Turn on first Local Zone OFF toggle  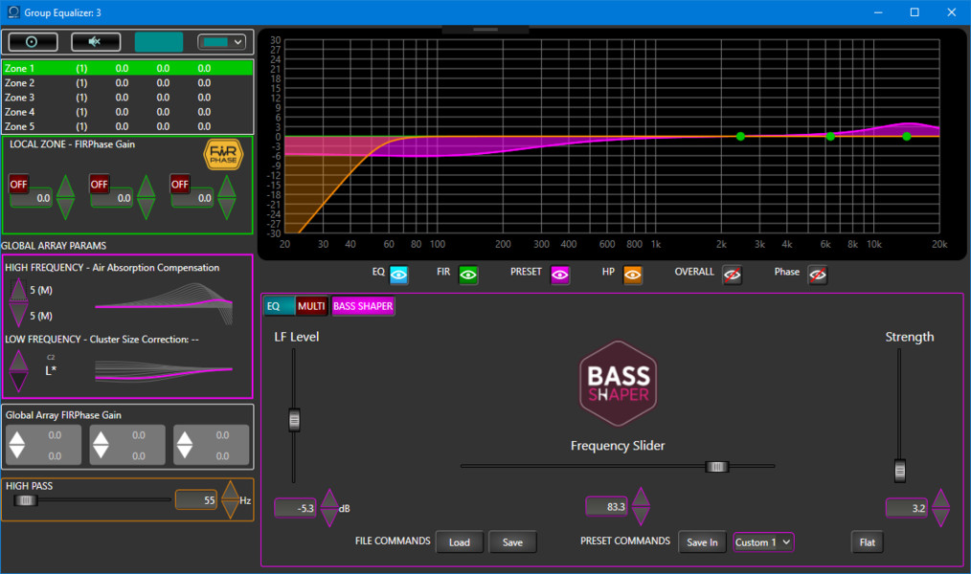pos(19,184)
